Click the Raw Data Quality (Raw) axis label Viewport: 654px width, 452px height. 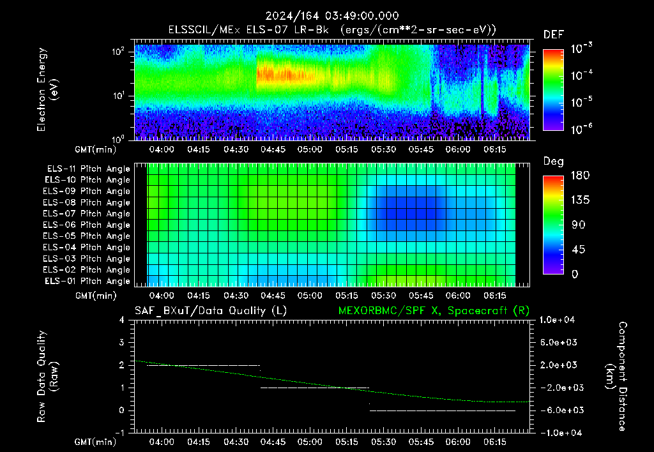pyautogui.click(x=47, y=376)
